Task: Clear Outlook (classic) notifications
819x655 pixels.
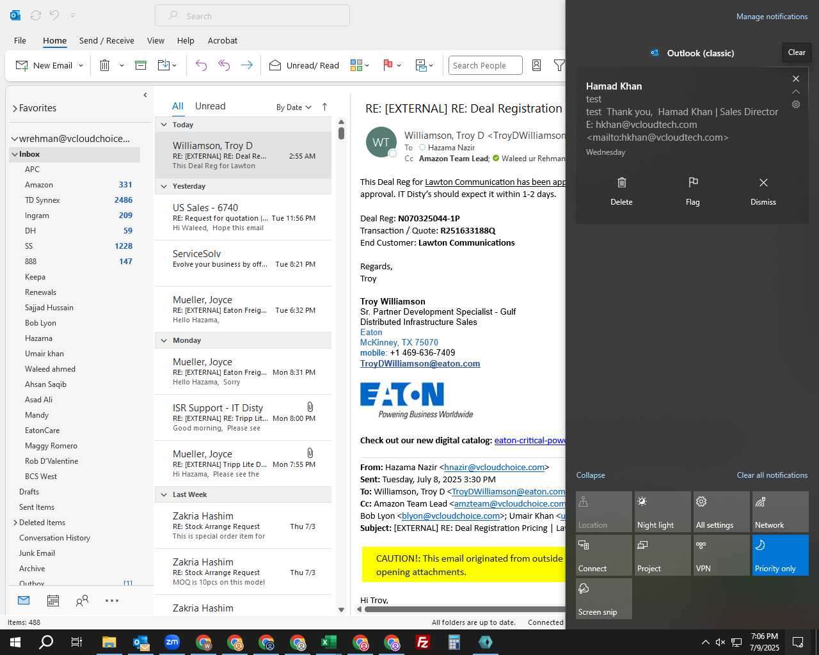Action: click(797, 52)
